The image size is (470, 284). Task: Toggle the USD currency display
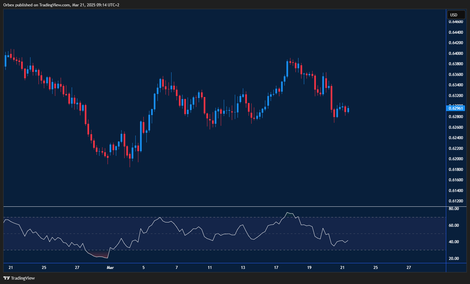(x=456, y=14)
